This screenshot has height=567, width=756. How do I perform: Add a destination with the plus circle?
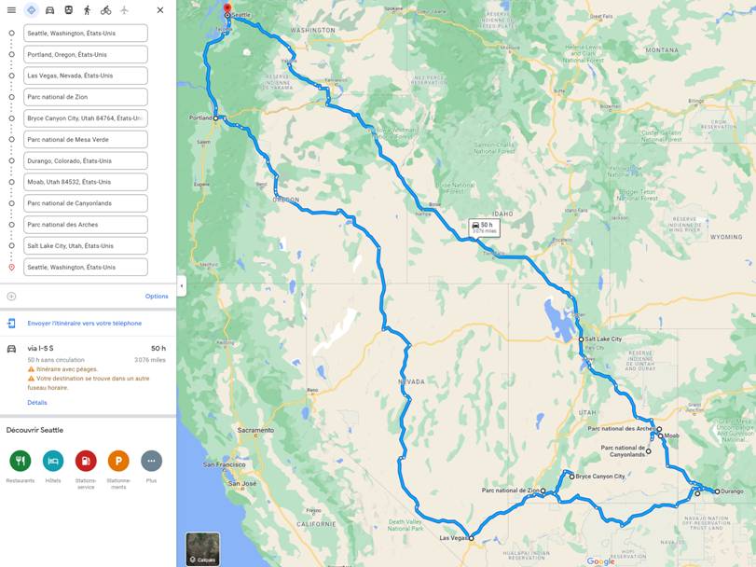[x=11, y=296]
